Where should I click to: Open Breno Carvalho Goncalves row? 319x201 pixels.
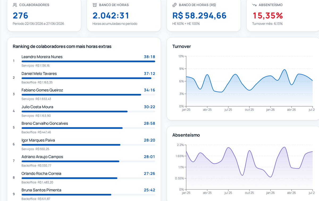84,128
